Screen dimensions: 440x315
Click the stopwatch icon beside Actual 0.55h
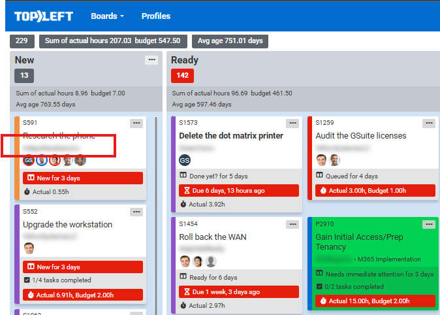[x=27, y=192]
